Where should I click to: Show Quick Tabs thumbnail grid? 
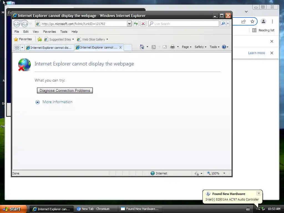click(x=17, y=48)
